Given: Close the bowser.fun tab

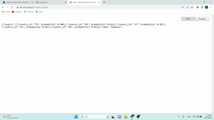Looking at the screenshot, I should pos(66,2).
